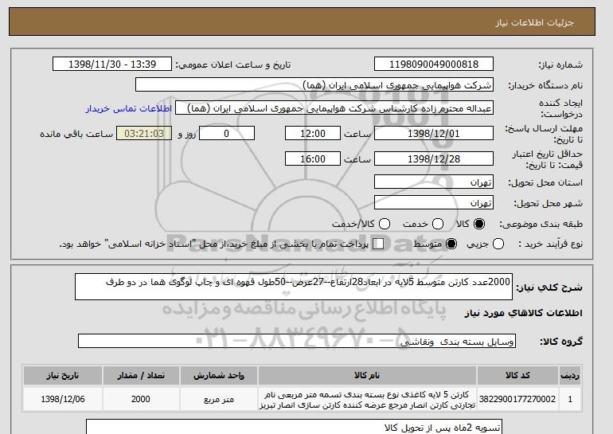Click the days remaining field showing 0
The image size is (613, 434).
(227, 133)
